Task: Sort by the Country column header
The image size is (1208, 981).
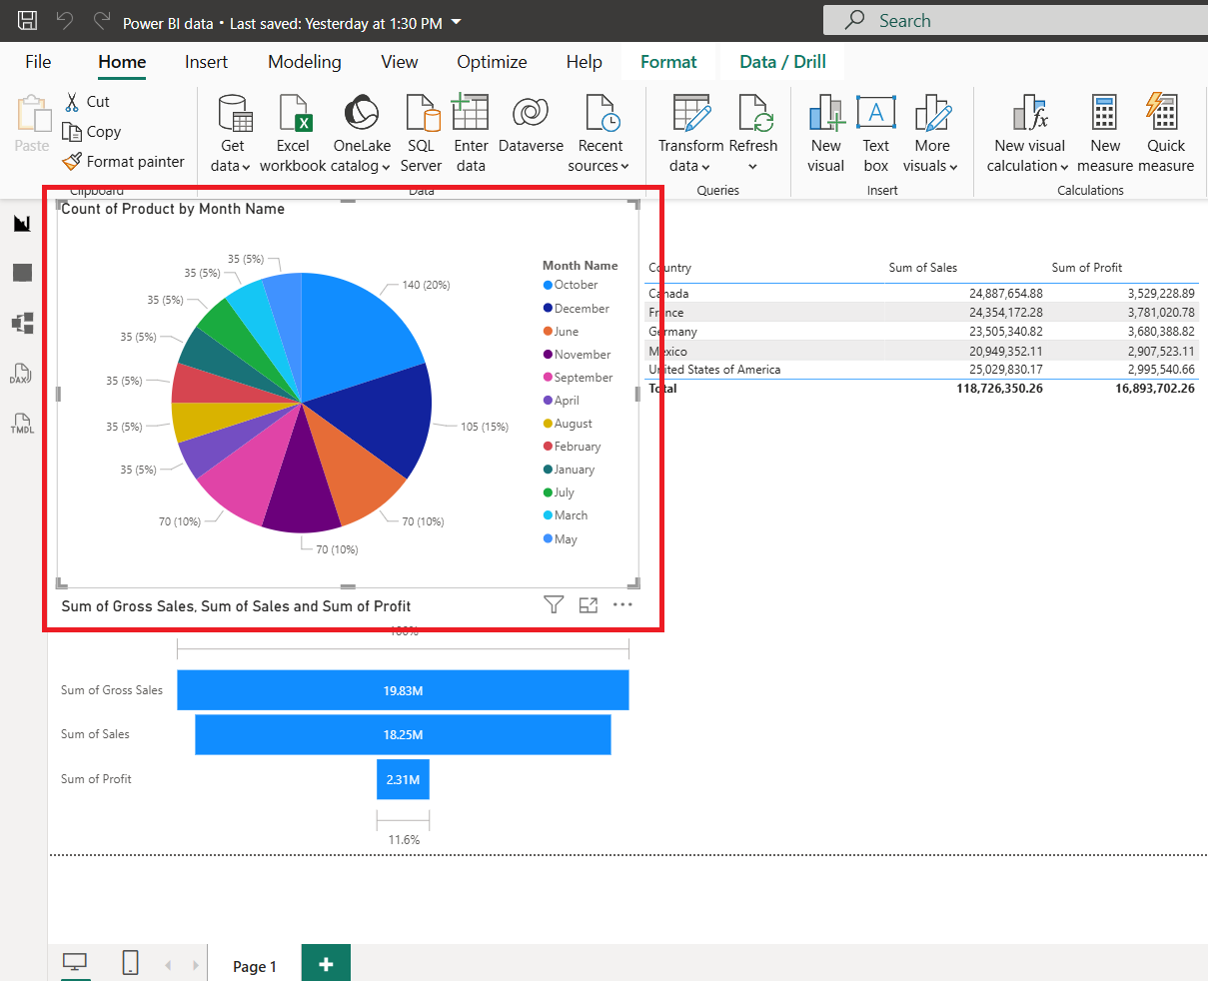Action: click(669, 268)
